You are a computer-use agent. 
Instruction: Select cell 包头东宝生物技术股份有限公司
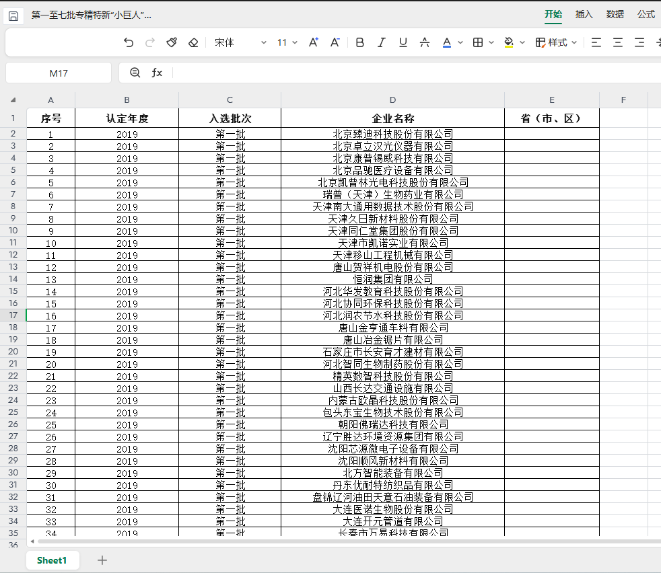click(x=392, y=412)
